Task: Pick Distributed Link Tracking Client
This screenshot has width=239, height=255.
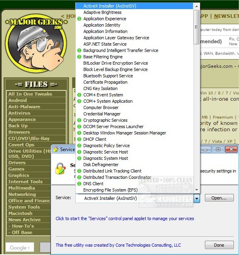Action: 134,171
